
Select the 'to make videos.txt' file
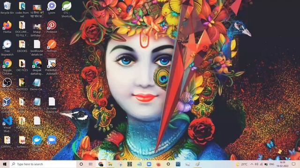click(52, 105)
